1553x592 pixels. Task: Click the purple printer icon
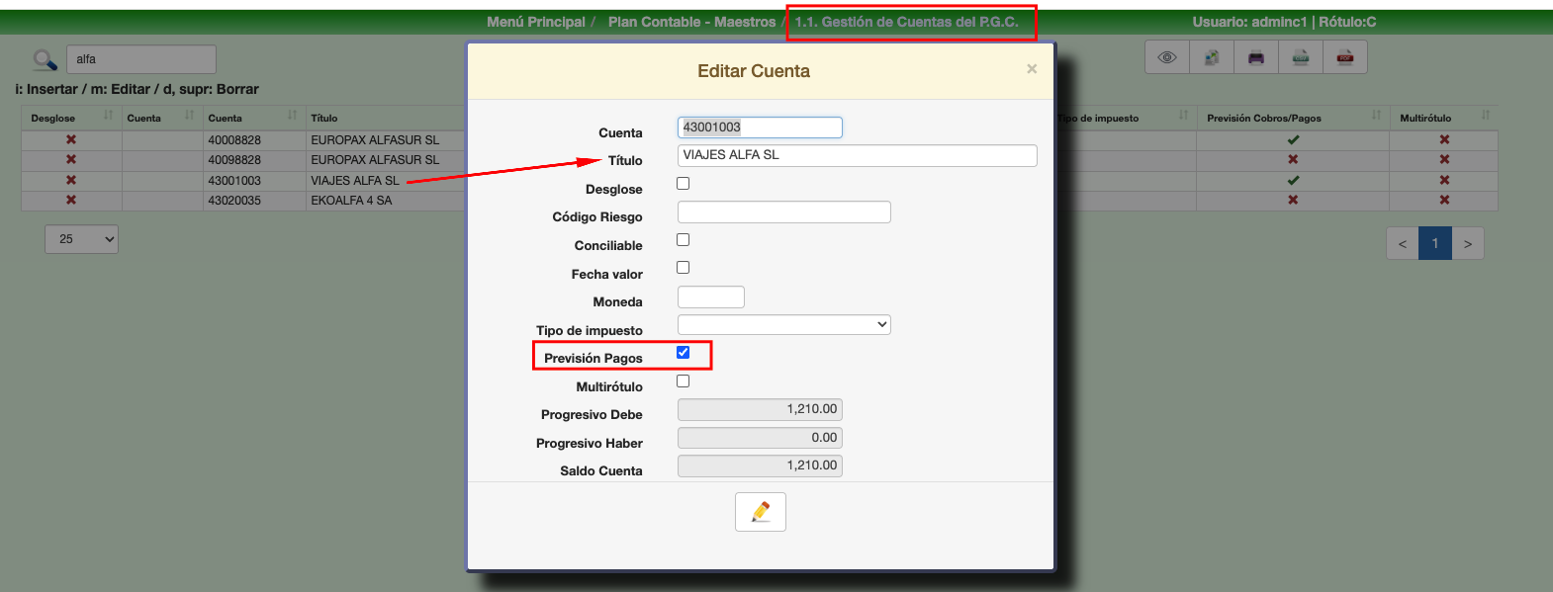pos(1256,57)
